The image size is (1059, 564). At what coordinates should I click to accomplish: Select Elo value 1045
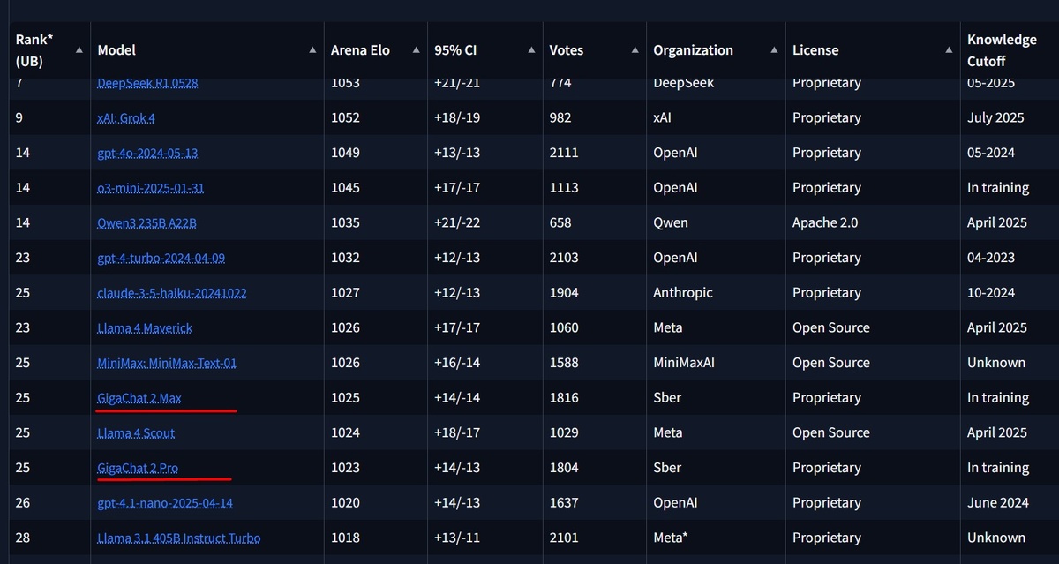tap(345, 188)
